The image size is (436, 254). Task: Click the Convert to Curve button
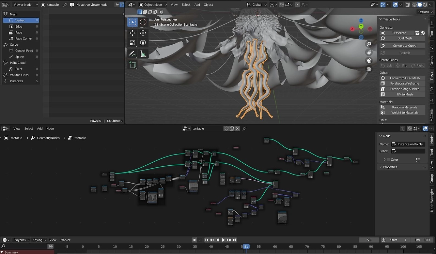(x=403, y=46)
